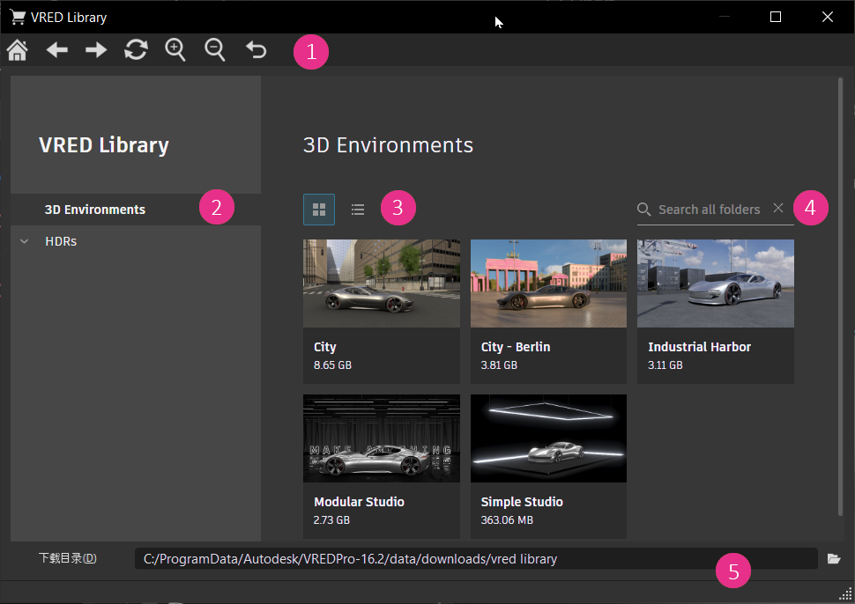
Task: Click the 3.11 GB size label
Action: point(665,365)
